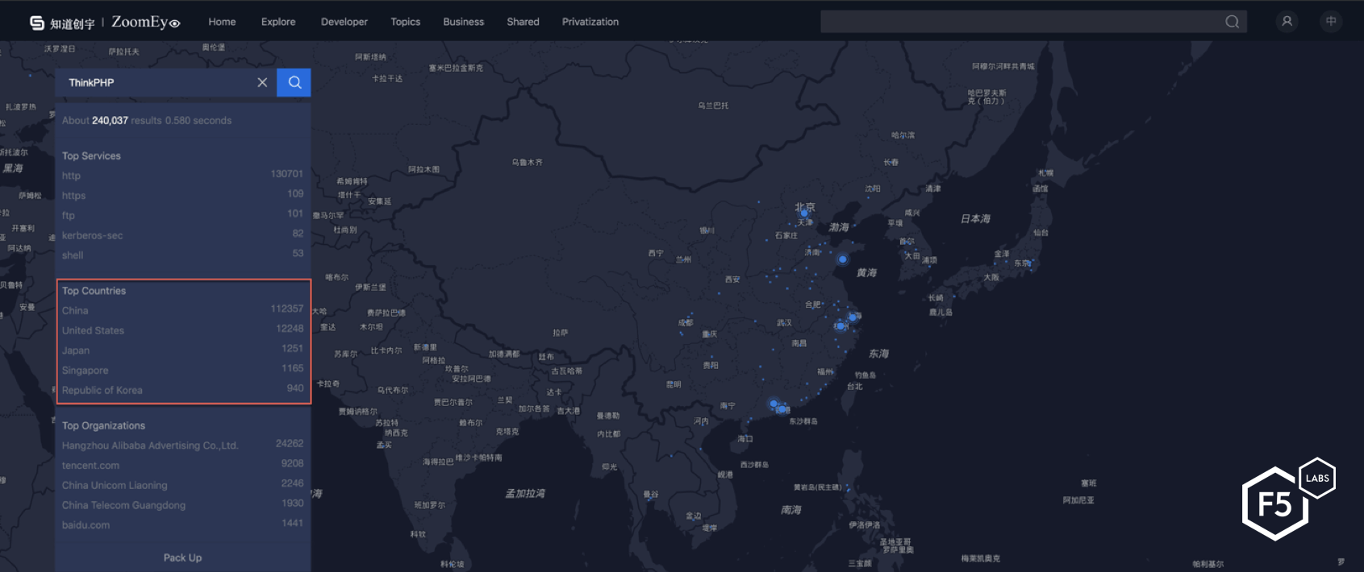The image size is (1364, 572).
Task: Open the Home menu item
Action: click(x=222, y=22)
